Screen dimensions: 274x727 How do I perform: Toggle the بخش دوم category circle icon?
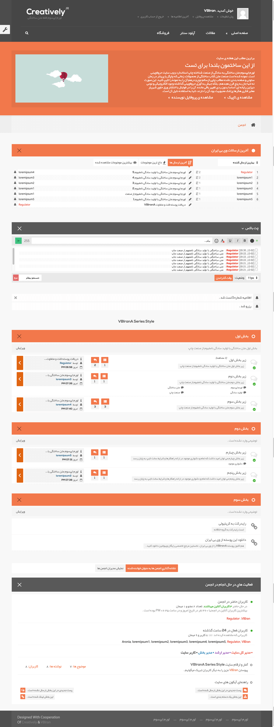click(253, 429)
